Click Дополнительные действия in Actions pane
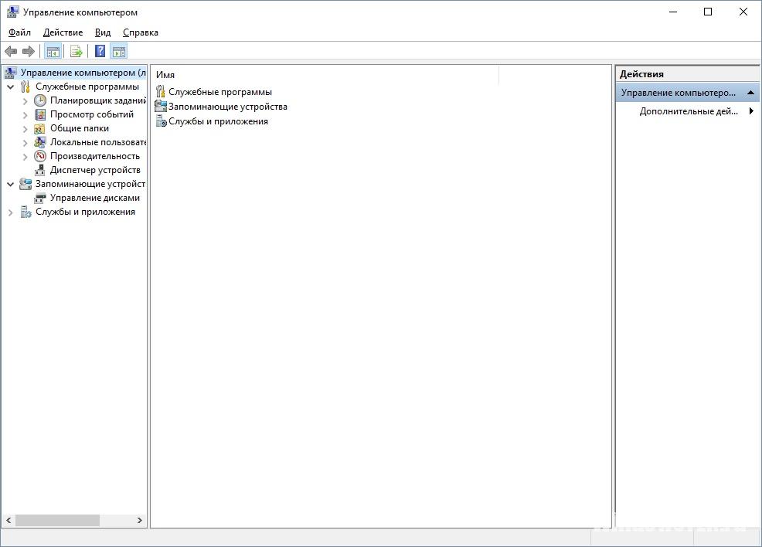 coord(689,110)
